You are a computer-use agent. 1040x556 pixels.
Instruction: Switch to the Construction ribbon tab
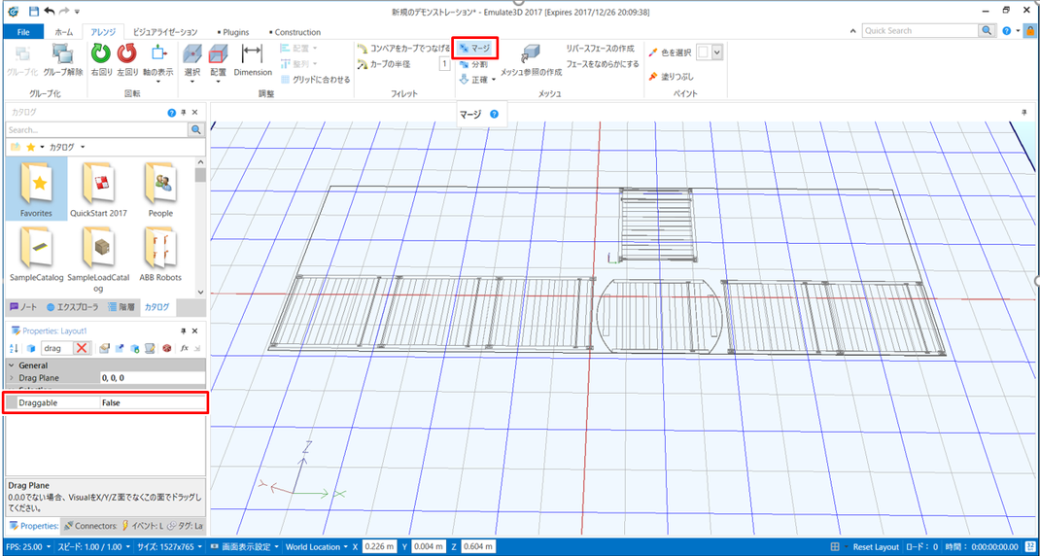(295, 32)
